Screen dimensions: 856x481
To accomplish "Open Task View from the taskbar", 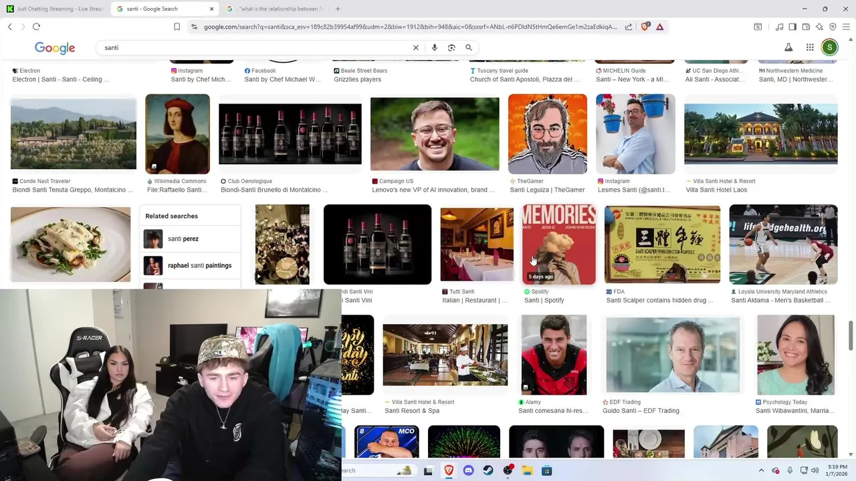I will point(428,470).
